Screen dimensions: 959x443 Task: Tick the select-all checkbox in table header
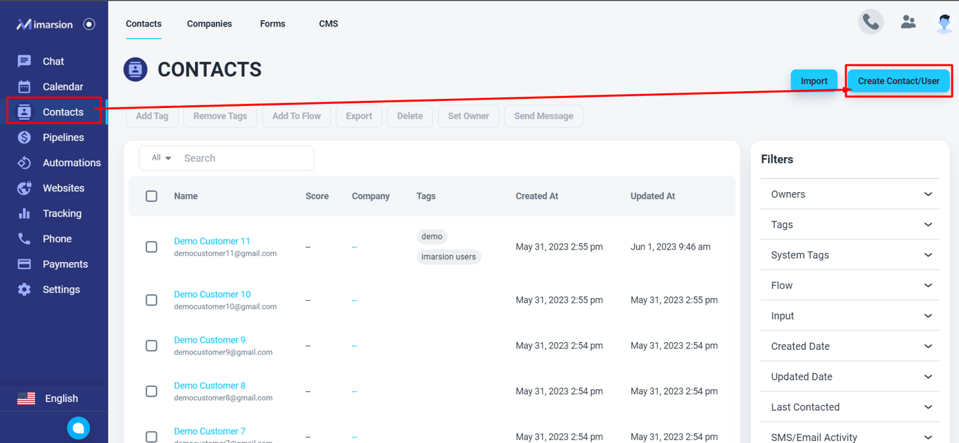tap(152, 196)
